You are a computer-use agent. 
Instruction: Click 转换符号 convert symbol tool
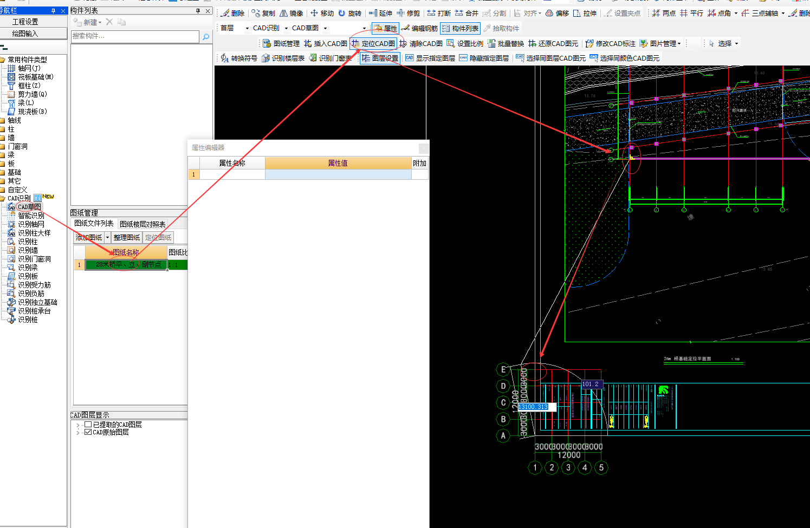pos(239,58)
